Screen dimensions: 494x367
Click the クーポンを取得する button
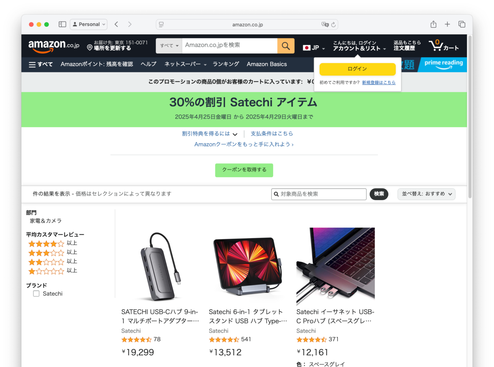click(x=244, y=170)
